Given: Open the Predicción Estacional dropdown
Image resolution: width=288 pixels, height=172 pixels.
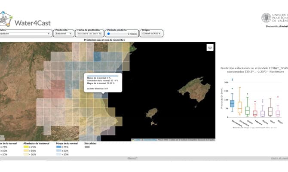Looking at the screenshot, I should point(63,34).
